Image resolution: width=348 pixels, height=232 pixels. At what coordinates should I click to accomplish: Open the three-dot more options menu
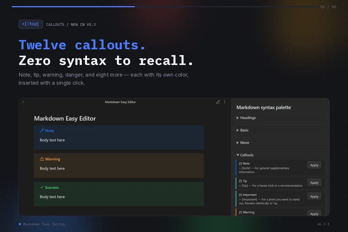pyautogui.click(x=225, y=102)
